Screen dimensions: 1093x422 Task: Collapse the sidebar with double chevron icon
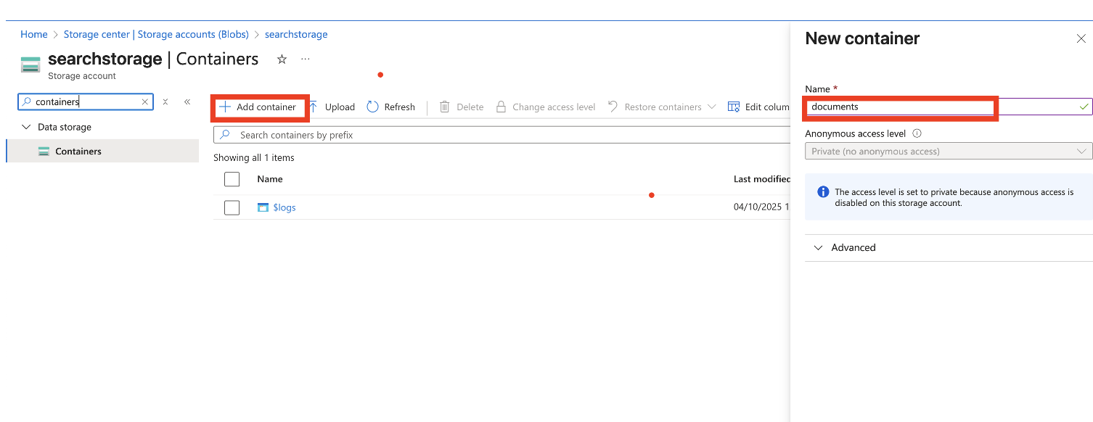click(x=187, y=102)
